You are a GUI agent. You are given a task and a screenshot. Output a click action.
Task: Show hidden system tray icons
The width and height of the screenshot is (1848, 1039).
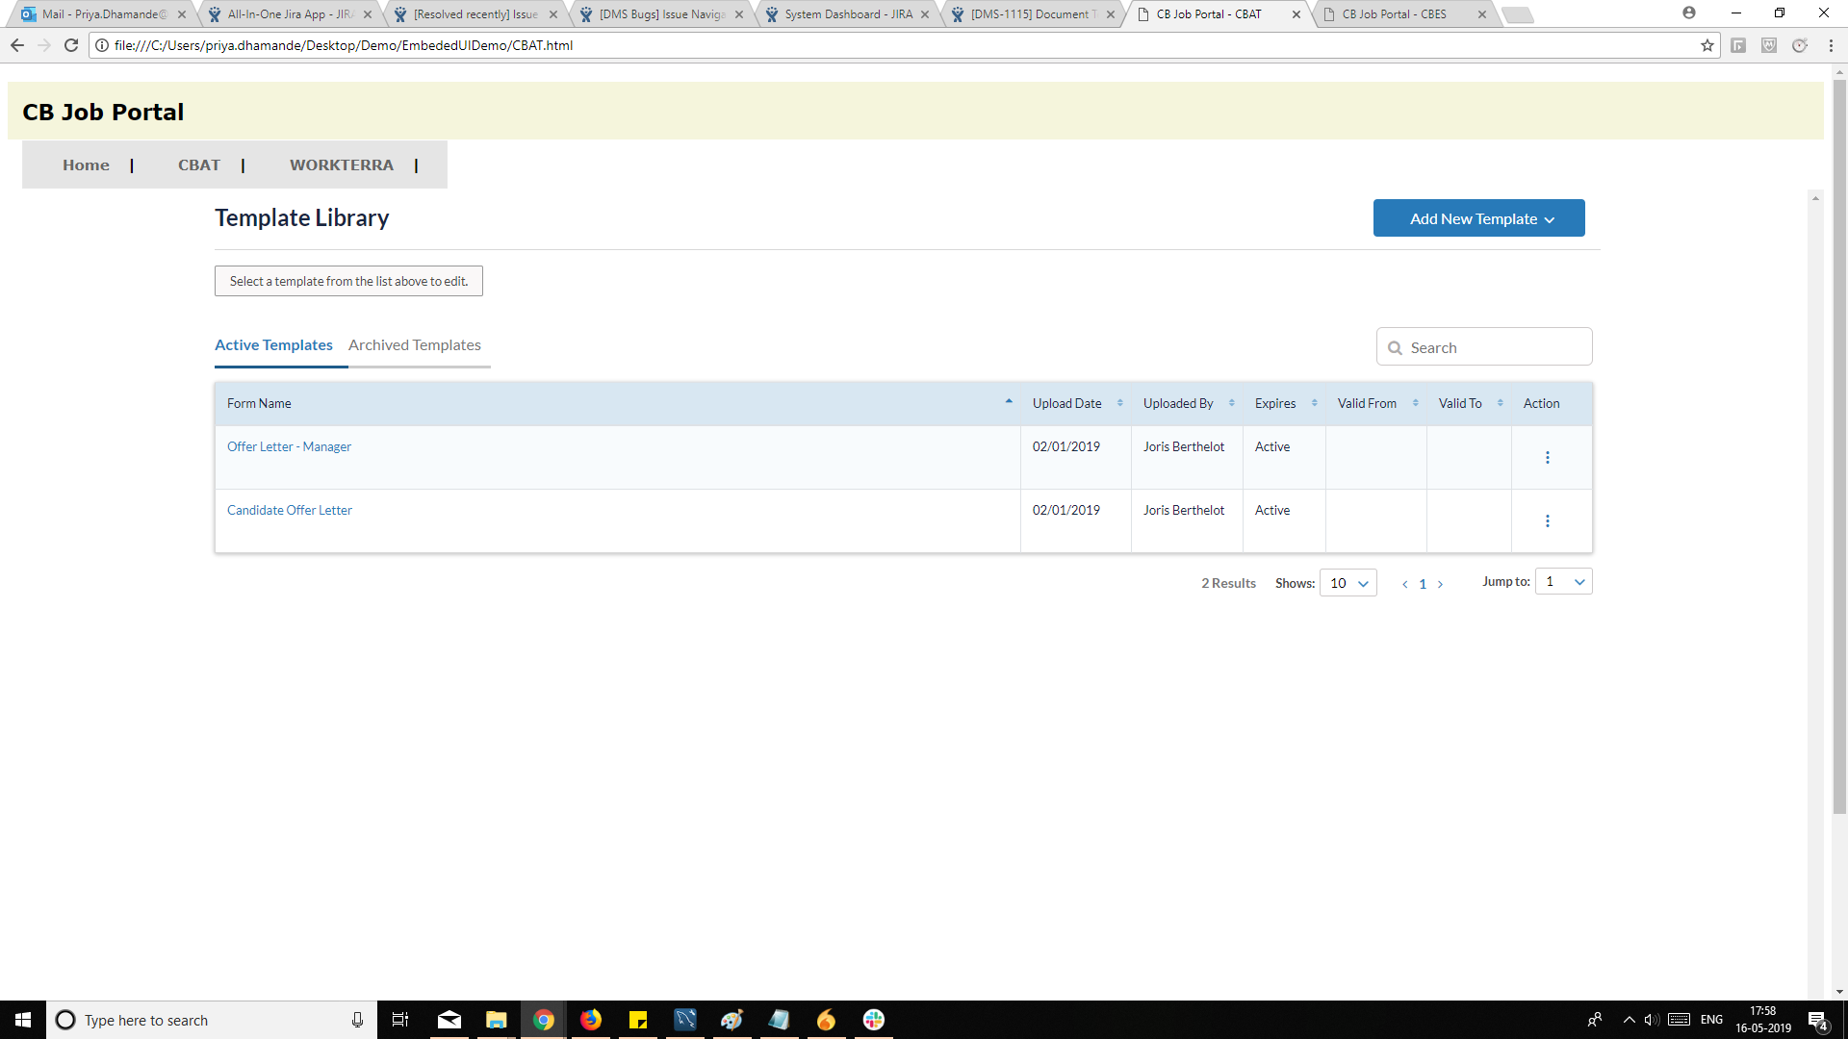click(x=1629, y=1020)
